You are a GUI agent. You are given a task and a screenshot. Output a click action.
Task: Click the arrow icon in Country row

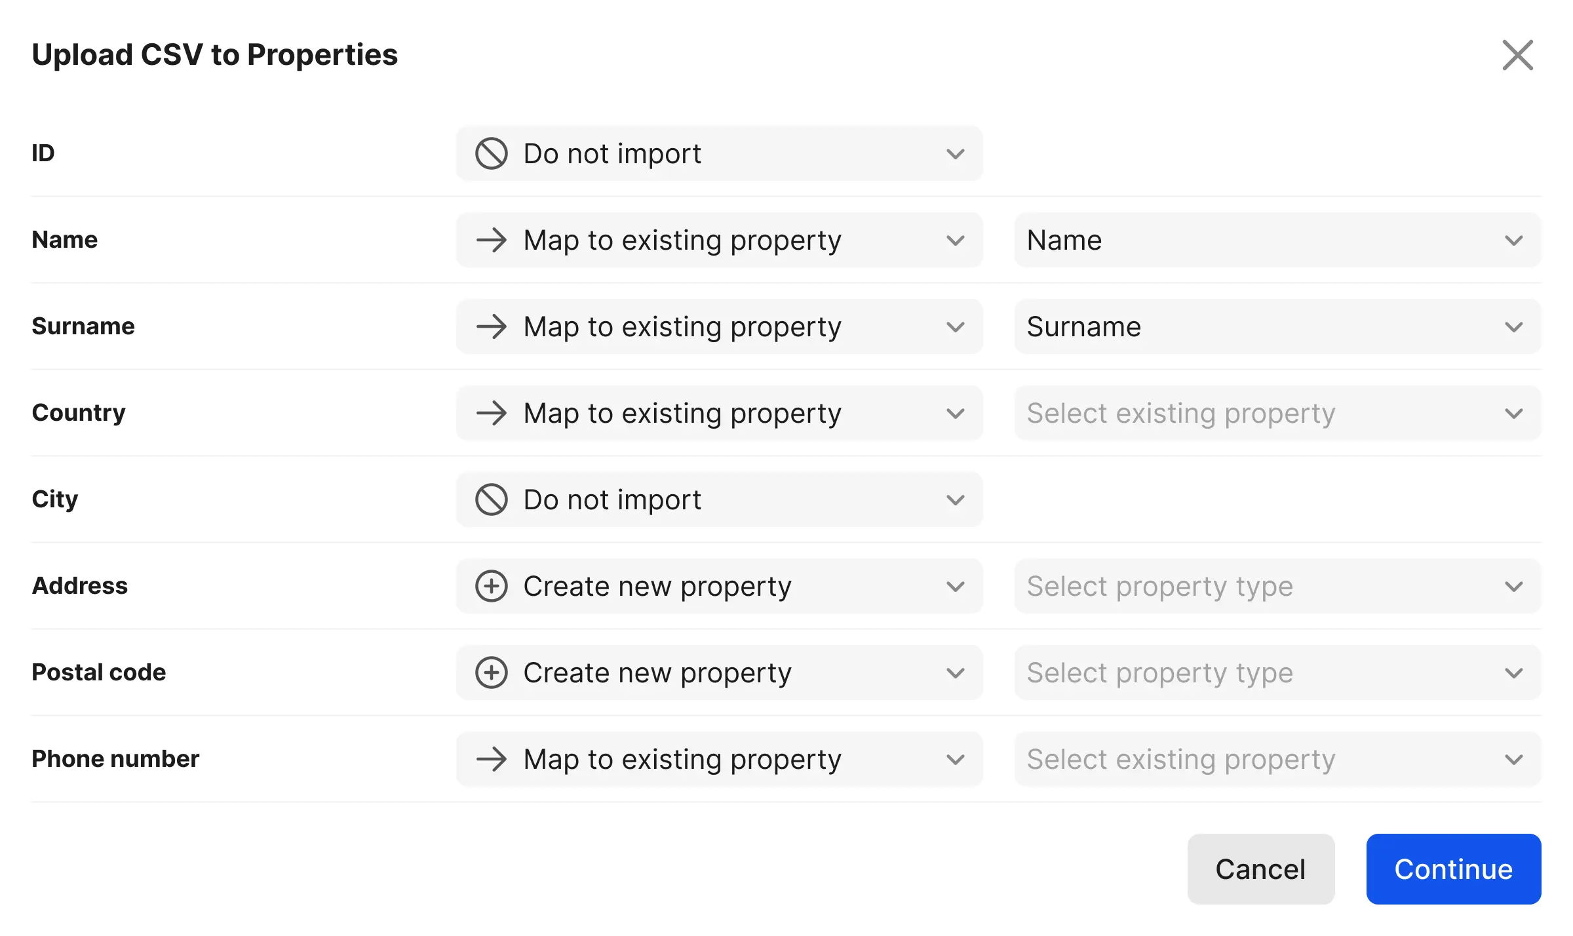pyautogui.click(x=491, y=414)
